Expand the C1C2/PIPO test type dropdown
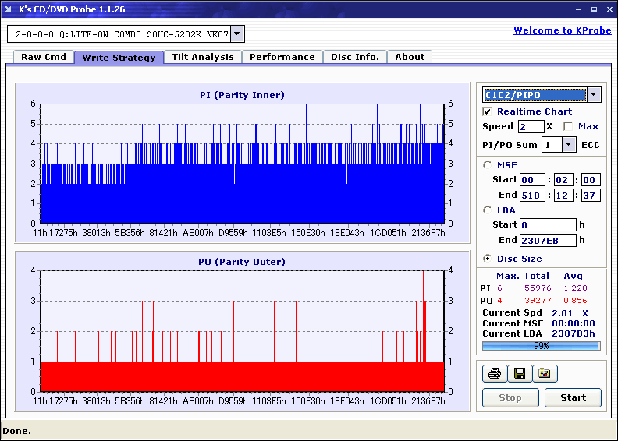 point(594,95)
